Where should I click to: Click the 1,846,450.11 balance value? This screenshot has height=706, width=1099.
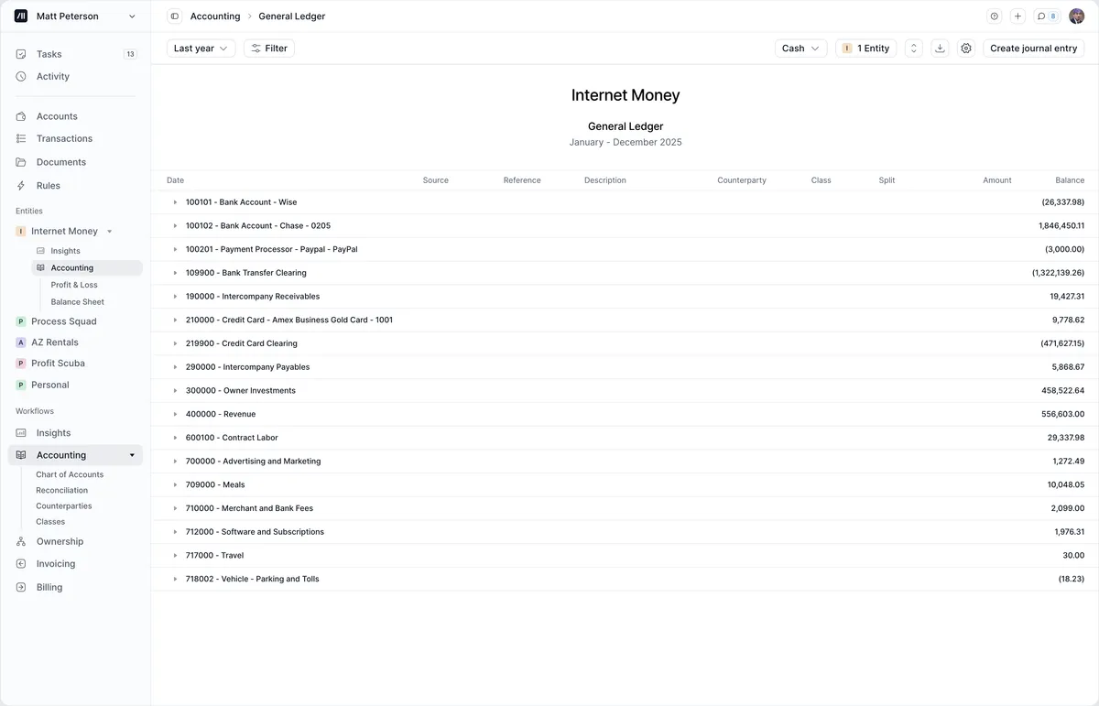(1061, 226)
